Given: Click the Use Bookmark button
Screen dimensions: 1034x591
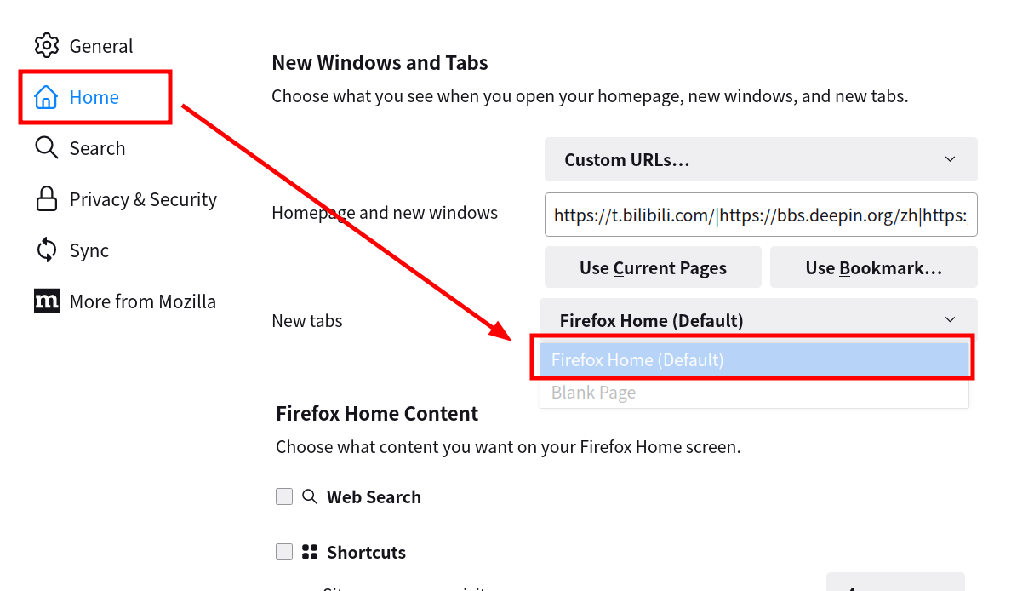Looking at the screenshot, I should point(873,267).
